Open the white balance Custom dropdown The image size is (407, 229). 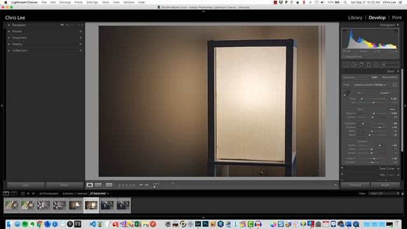tap(386, 93)
